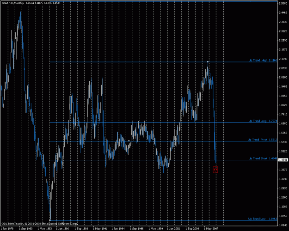Select the Up Trend High 2.1160 label
This screenshot has width=289, height=231.
(x=263, y=60)
